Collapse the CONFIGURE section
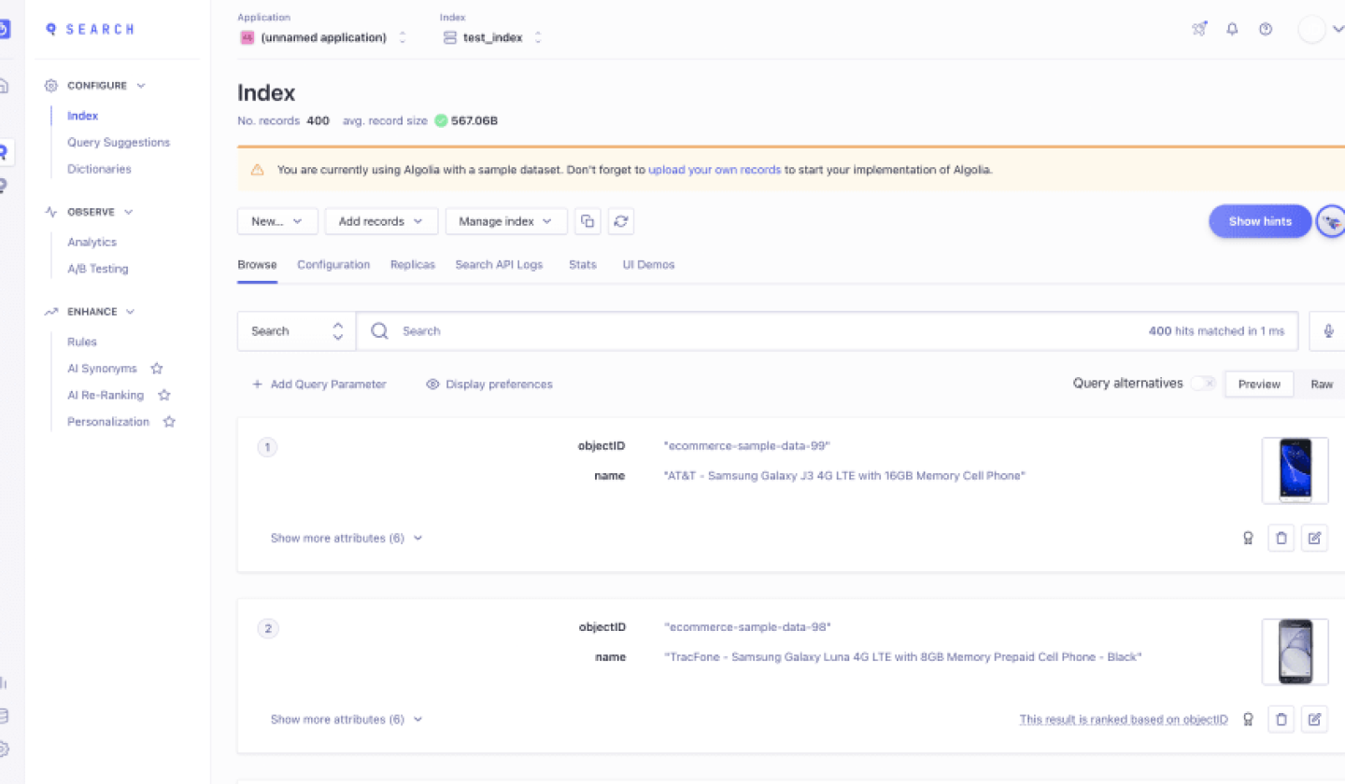The height and width of the screenshot is (784, 1345). [95, 86]
